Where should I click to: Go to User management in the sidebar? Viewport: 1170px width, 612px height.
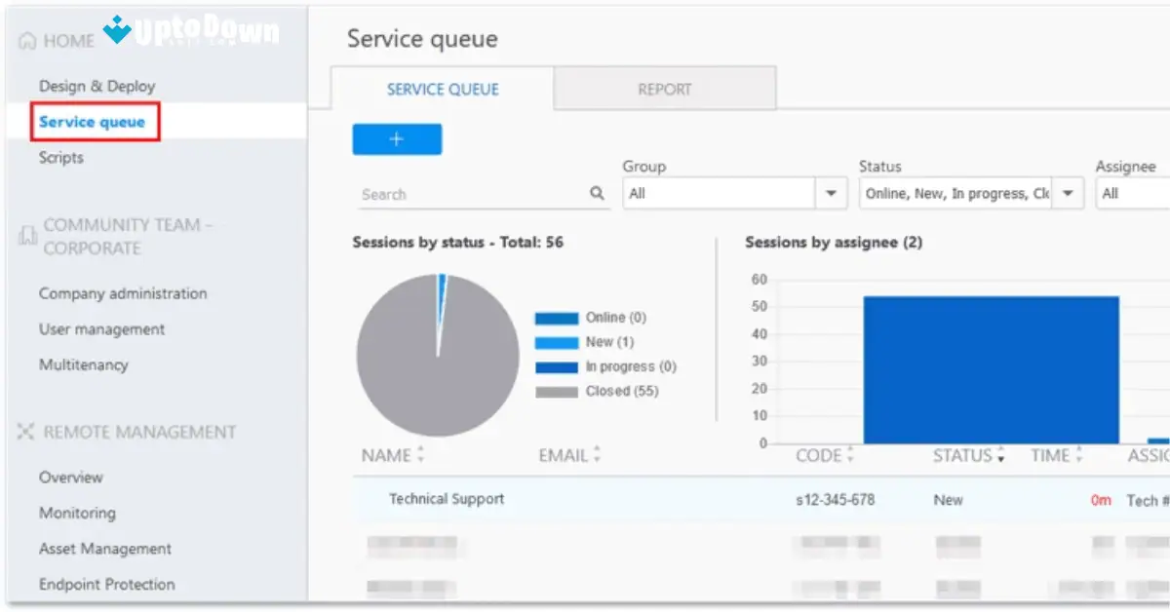point(100,329)
